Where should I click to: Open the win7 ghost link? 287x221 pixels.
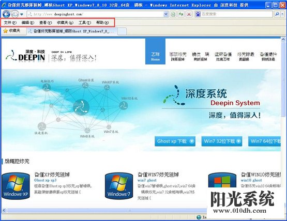pyautogui.click(x=147, y=180)
